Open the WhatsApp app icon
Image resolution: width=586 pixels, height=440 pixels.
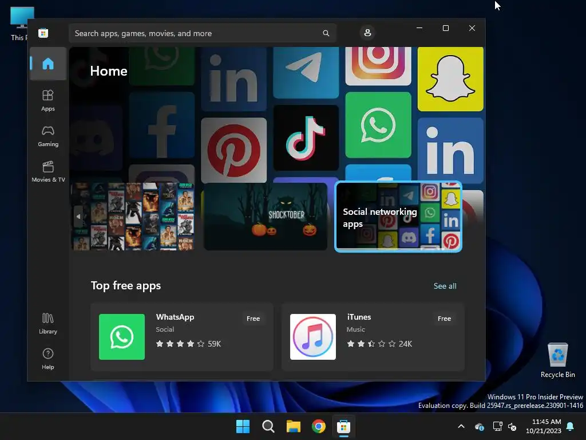[122, 337]
